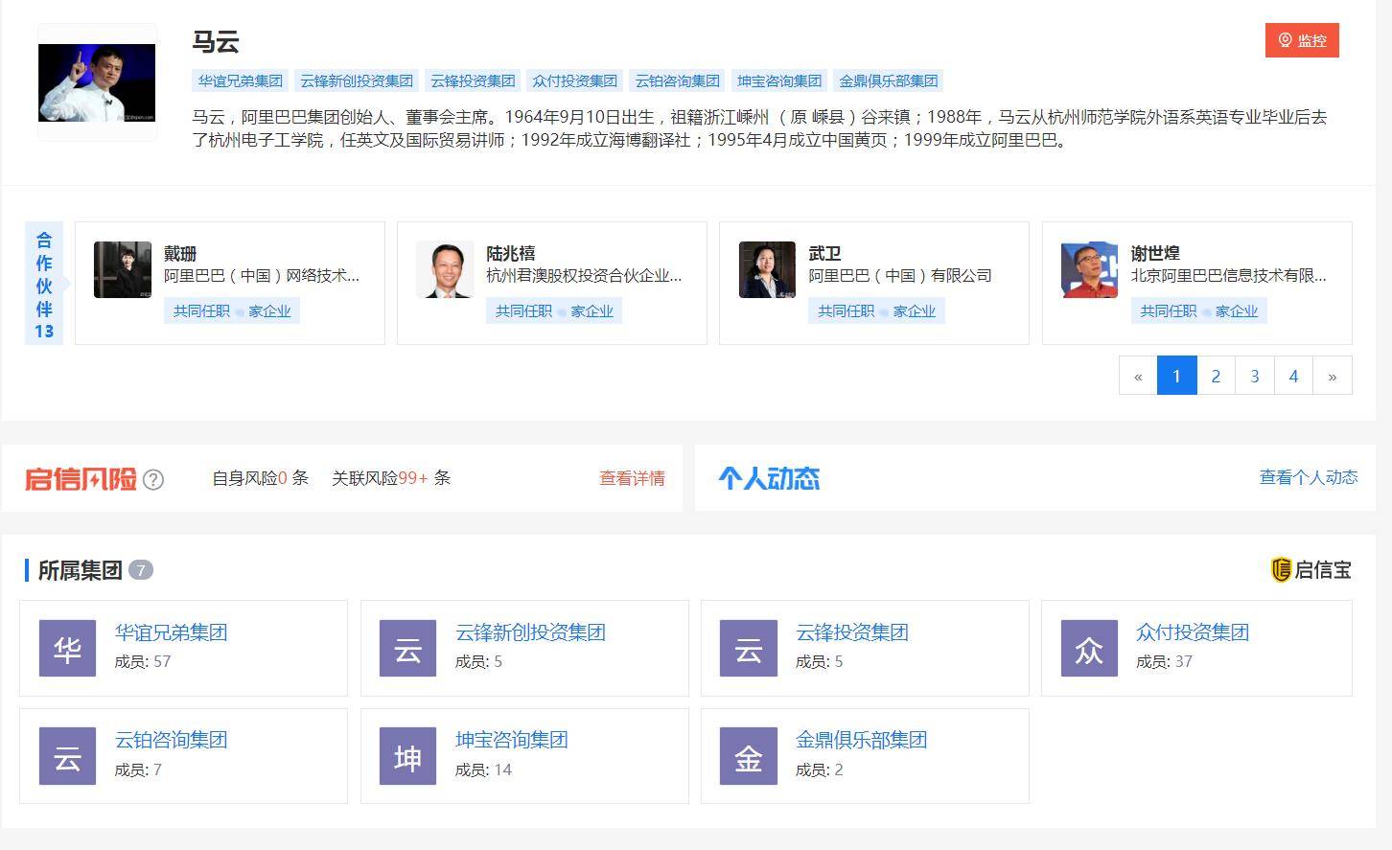
Task: Click the 华 icon for 华谊兄弟集团
Action: [67, 648]
